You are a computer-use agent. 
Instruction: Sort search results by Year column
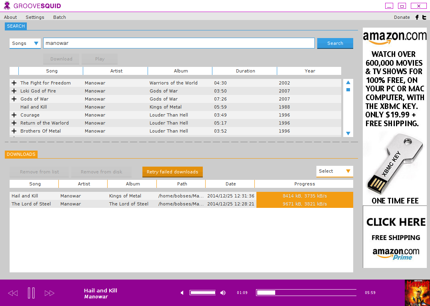click(309, 71)
